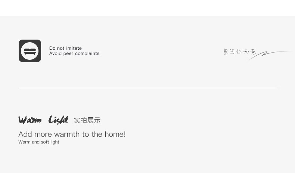Select the handwritten Chinese slogan 家因你而亮
Screen dimensions: 295x173
(239, 52)
